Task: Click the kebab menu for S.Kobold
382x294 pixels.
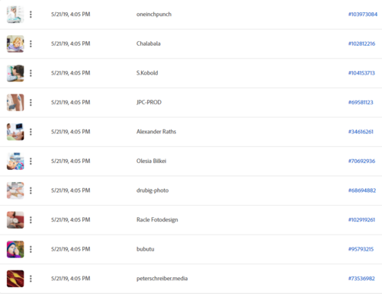Action: coord(30,73)
